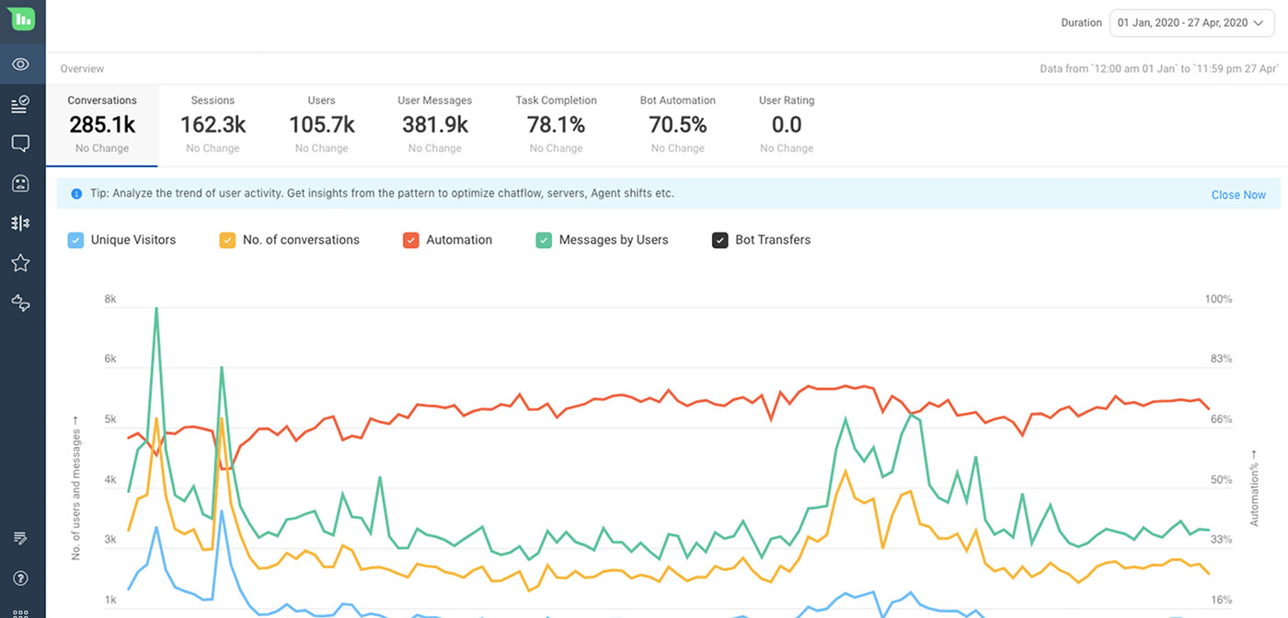Uncheck the Unique Visitors legend checkbox
Image resolution: width=1288 pixels, height=618 pixels.
point(75,239)
